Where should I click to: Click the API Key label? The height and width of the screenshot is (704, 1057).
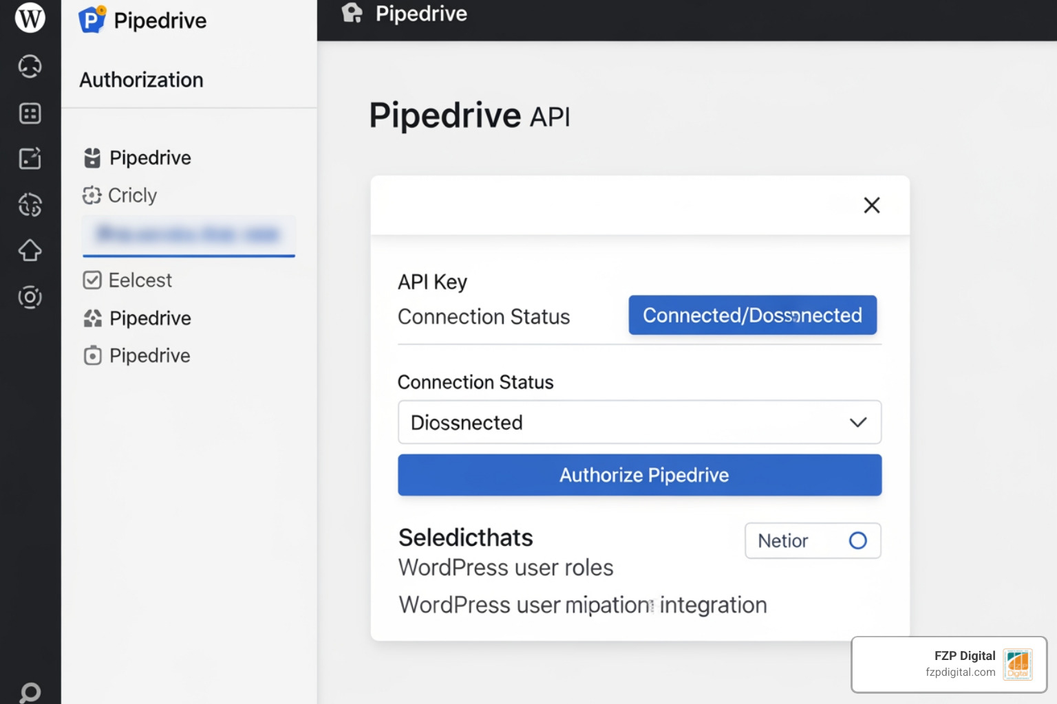point(432,282)
